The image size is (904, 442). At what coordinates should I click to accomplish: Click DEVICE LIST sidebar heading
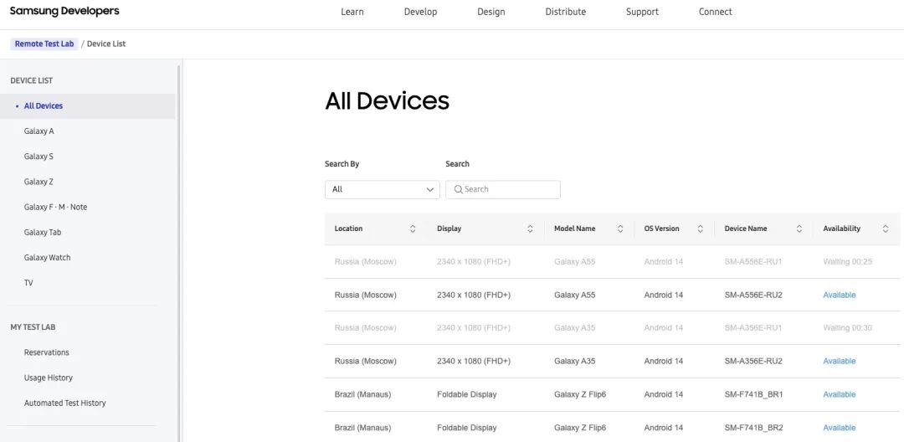click(x=32, y=80)
